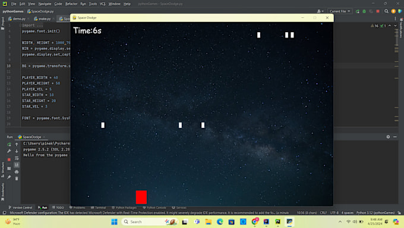Click the red player block in Space Dodge

141,197
